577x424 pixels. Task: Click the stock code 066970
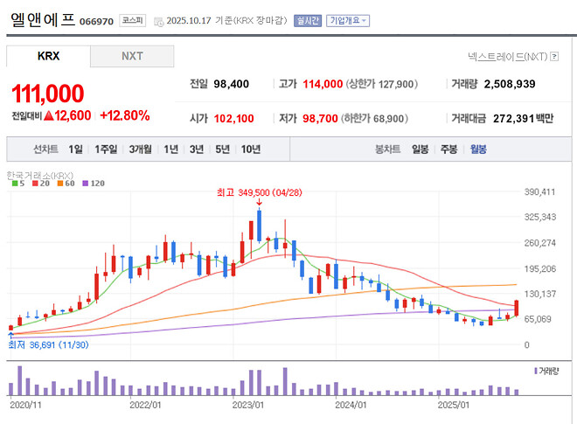pyautogui.click(x=96, y=21)
